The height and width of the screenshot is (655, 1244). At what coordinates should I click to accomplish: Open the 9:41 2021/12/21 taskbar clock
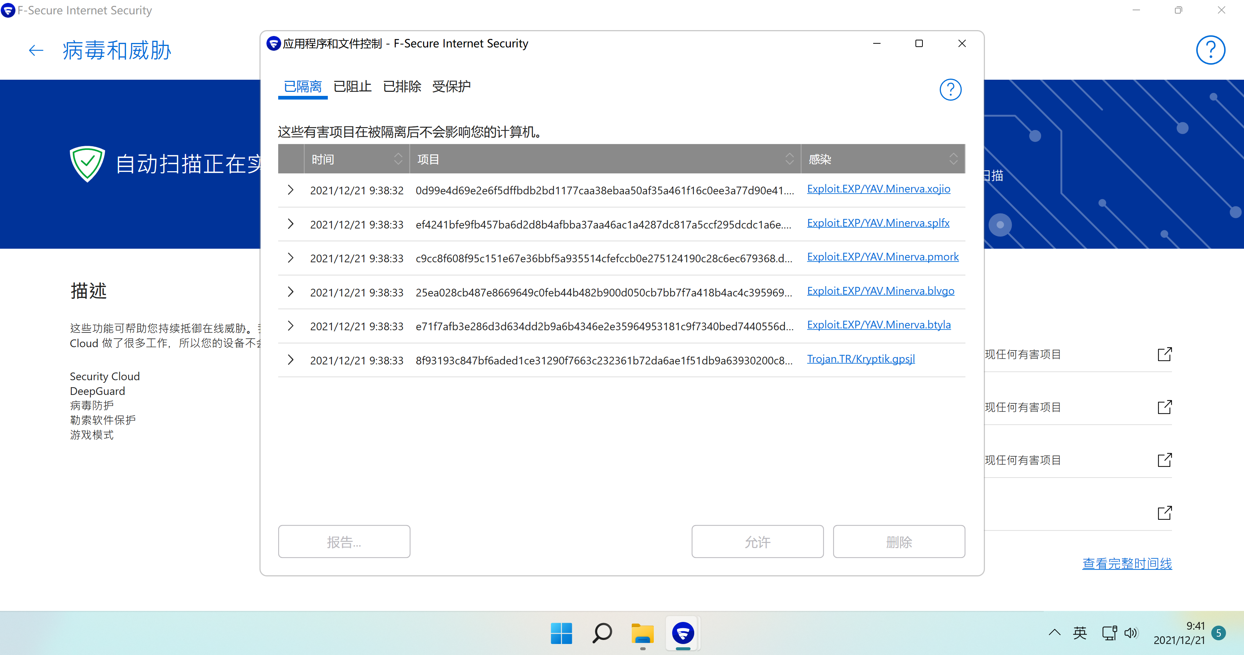(1179, 633)
